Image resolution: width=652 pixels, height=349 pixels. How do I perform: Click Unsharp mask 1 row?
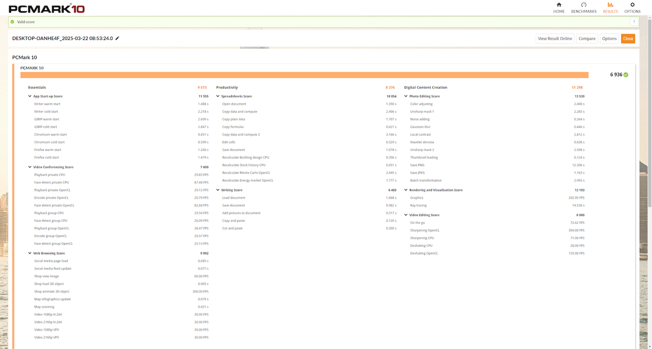[x=498, y=111]
